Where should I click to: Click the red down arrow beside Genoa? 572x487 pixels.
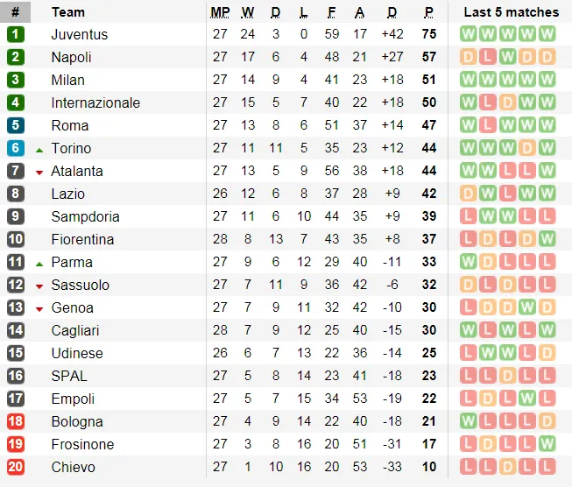pyautogui.click(x=39, y=308)
